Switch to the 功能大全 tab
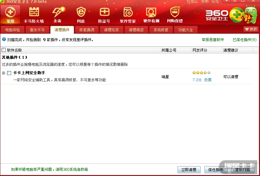260x176 pixels. click(x=185, y=30)
